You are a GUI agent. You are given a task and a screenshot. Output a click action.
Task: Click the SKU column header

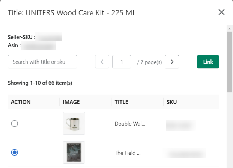(x=171, y=102)
